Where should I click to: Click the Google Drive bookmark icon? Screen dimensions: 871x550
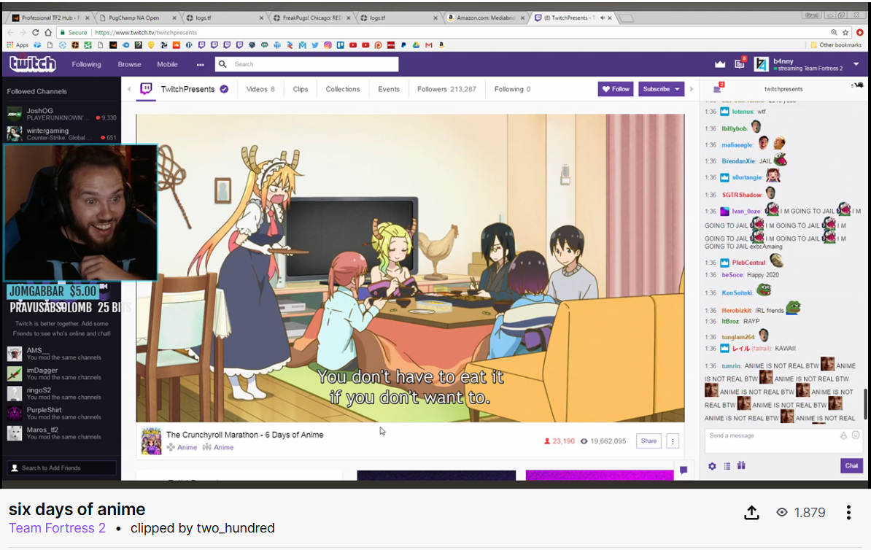click(416, 45)
